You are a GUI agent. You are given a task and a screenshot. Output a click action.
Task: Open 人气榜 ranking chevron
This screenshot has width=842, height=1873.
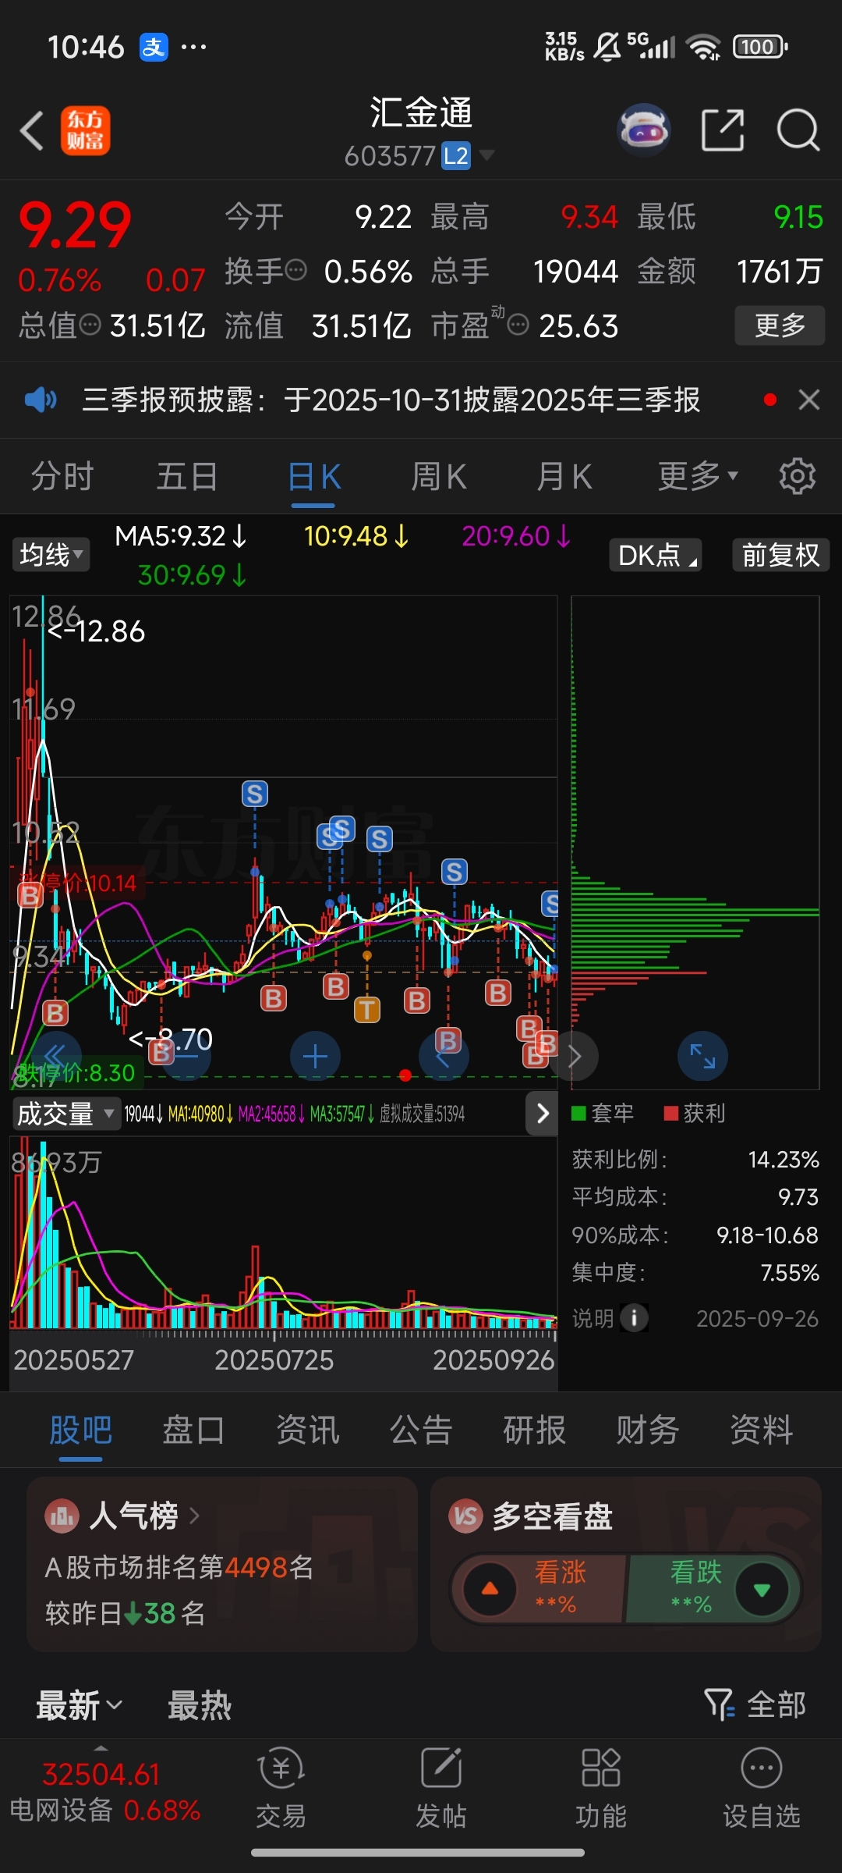point(195,1516)
